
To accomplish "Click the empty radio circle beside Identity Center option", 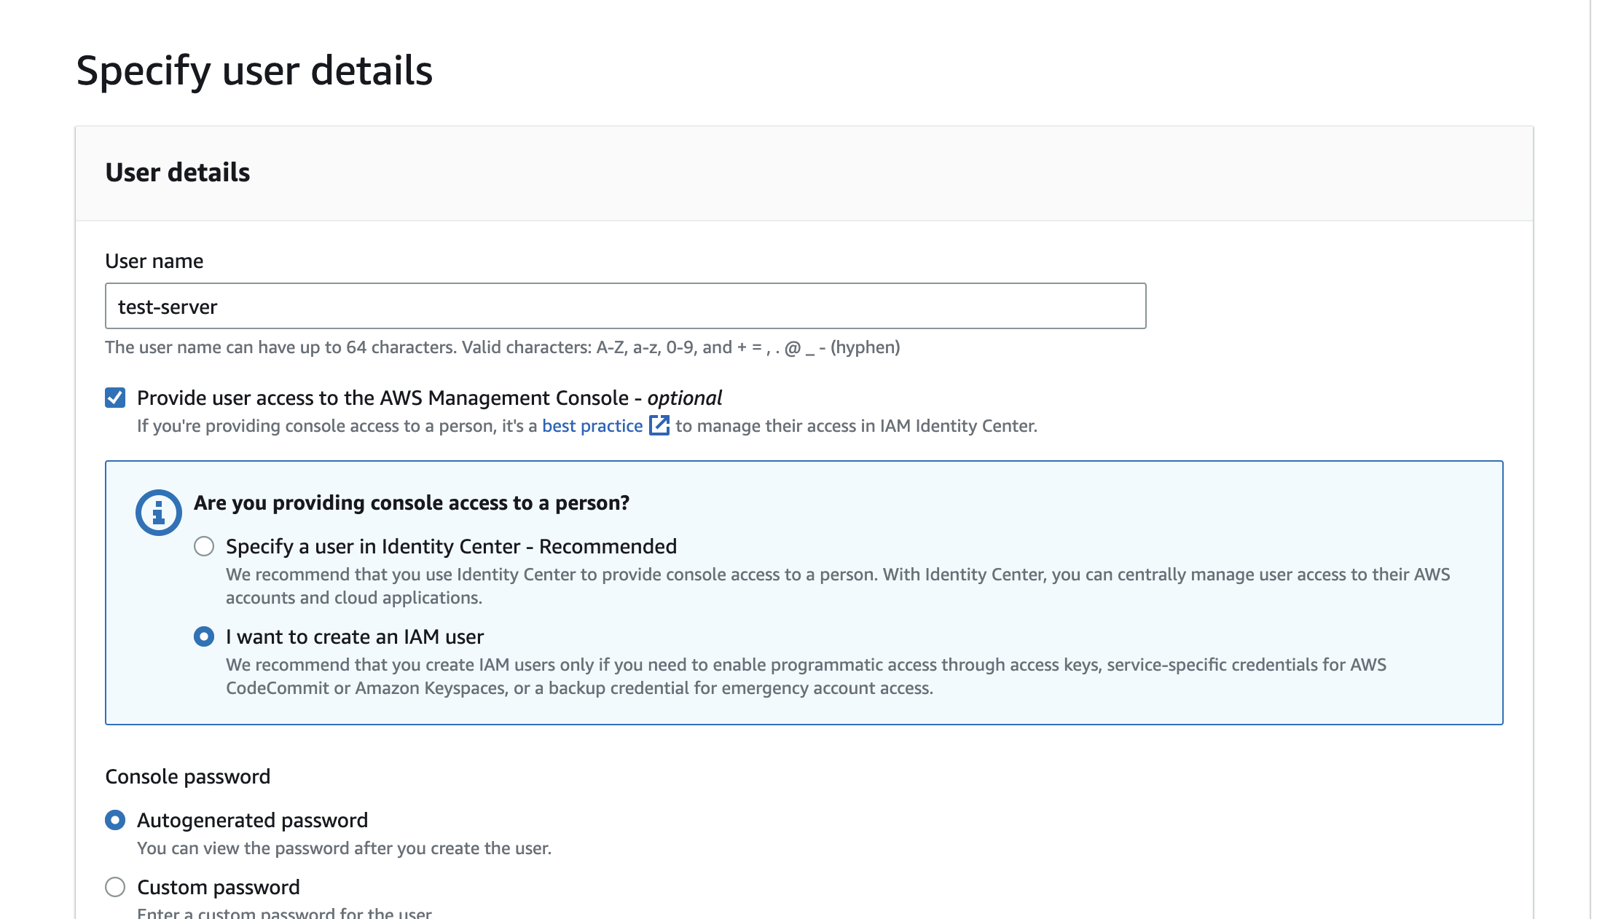I will coord(205,545).
